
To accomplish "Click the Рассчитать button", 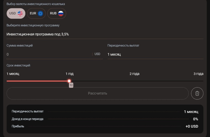I will [x=97, y=93].
